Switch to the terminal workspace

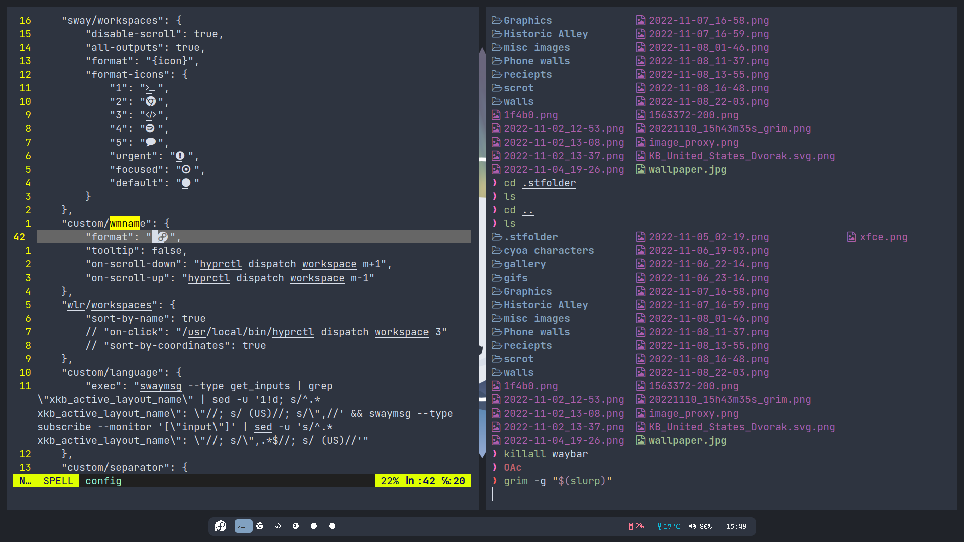pos(243,526)
